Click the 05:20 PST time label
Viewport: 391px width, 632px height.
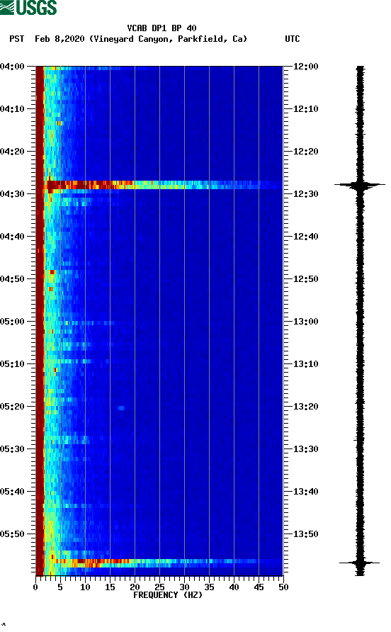click(x=12, y=406)
